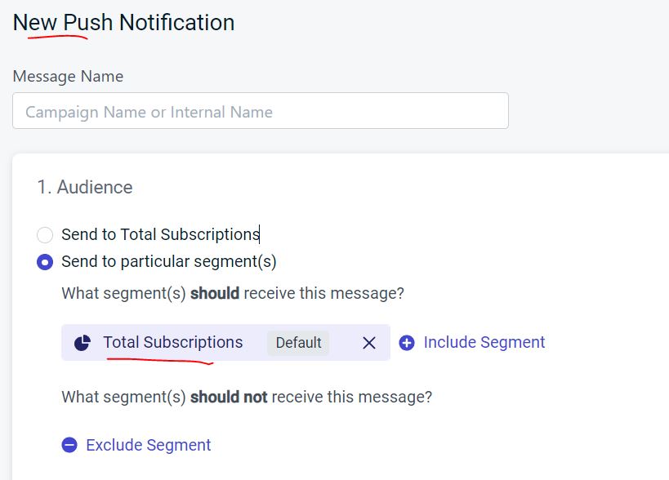Click the Message Name input field
This screenshot has width=669, height=480.
point(261,111)
